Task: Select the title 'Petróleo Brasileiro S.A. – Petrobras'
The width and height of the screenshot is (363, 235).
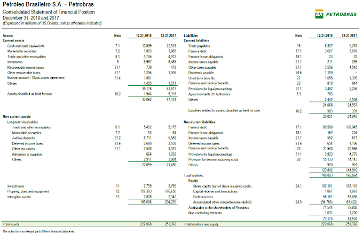Action: pos(48,4)
